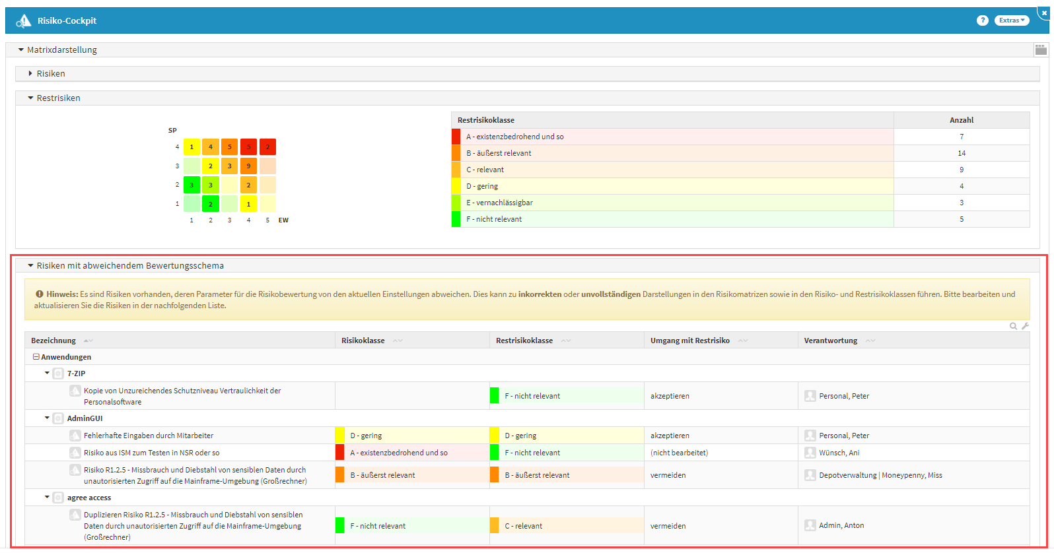Collapse the Anwendungen group with minus box
The width and height of the screenshot is (1054, 553).
tap(36, 357)
